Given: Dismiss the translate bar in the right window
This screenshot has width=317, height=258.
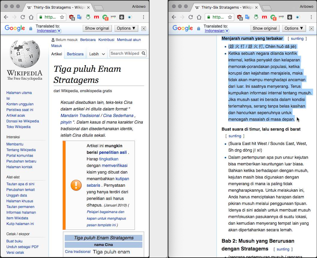Looking at the screenshot, I should tap(311, 28).
